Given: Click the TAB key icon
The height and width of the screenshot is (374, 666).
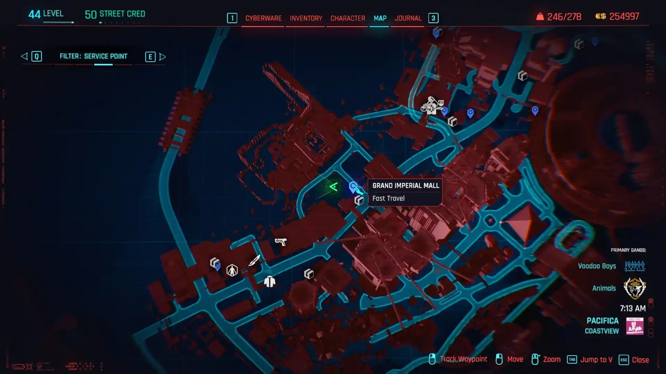Looking at the screenshot, I should pos(572,359).
